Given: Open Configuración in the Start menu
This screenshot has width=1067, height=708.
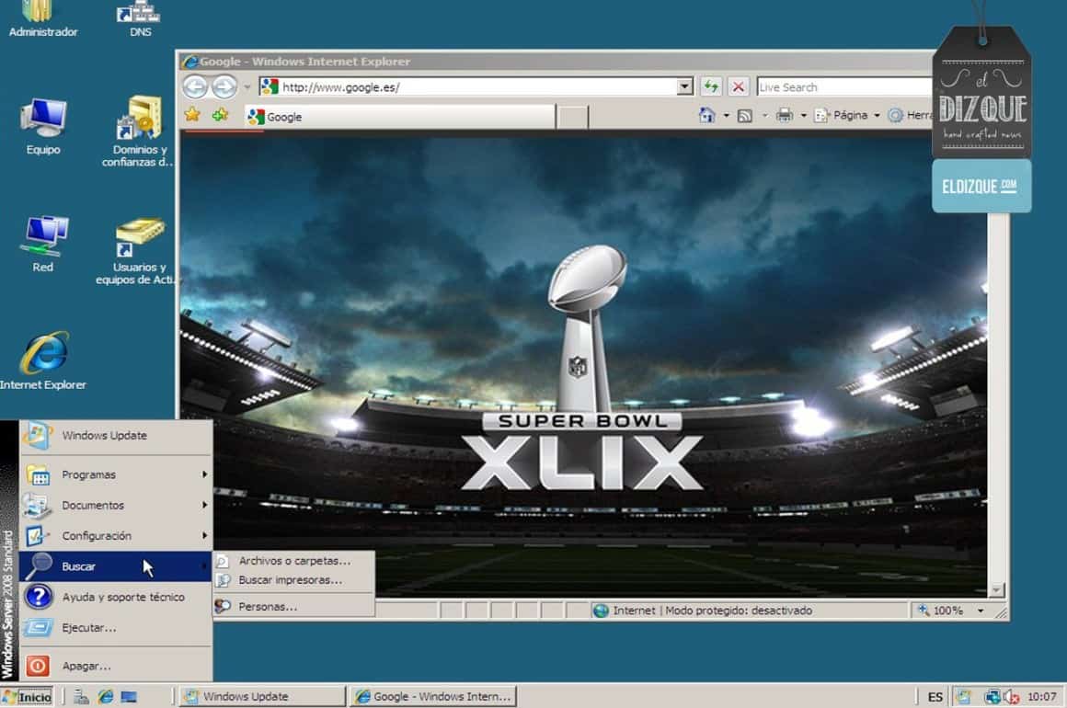Looking at the screenshot, I should click(x=116, y=535).
